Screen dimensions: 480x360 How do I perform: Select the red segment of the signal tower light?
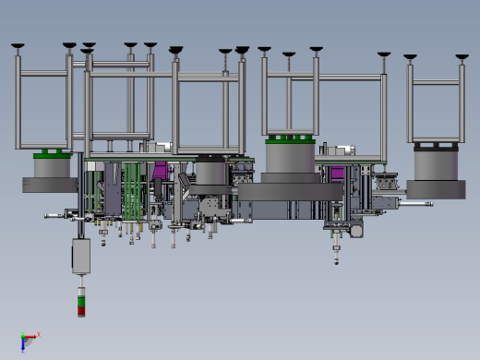[81, 311]
